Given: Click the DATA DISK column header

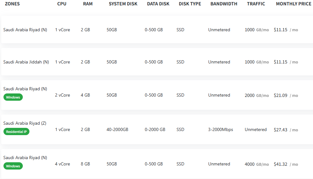Looking at the screenshot, I should click(x=158, y=4).
